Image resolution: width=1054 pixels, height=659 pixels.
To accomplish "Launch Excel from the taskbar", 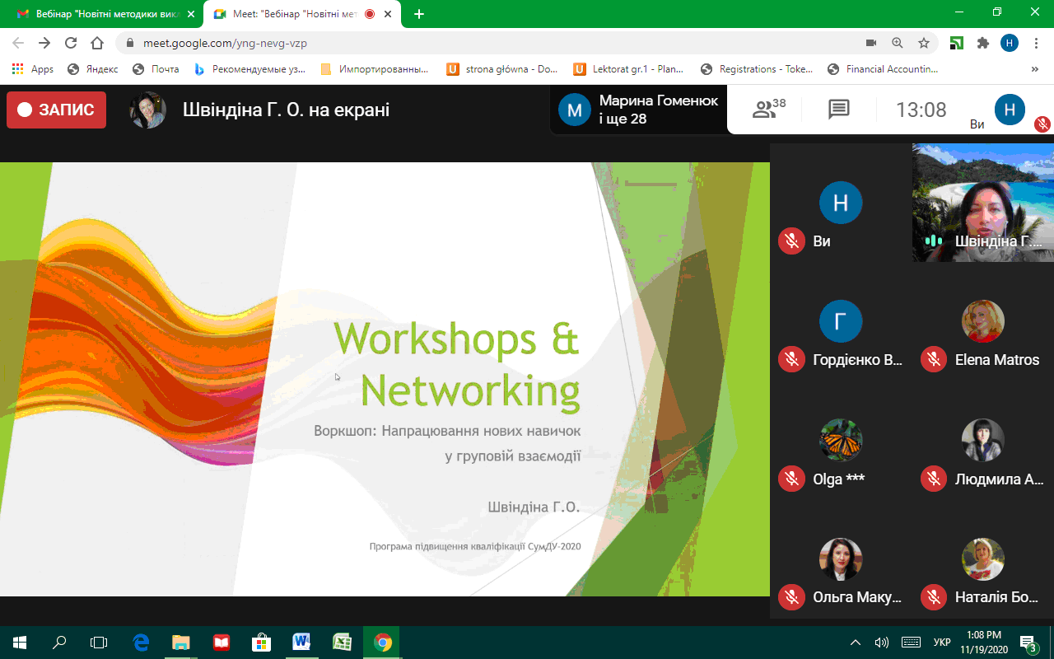I will pyautogui.click(x=342, y=643).
